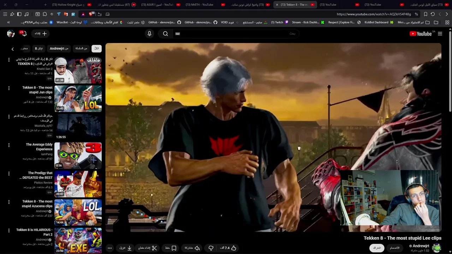This screenshot has width=452, height=254.
Task: Click the Brave Shields lion icon
Action: point(91,14)
